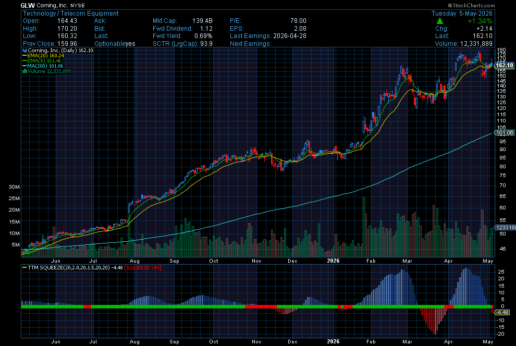Click the red SQUEEZE ON status label
Image resolution: width=516 pixels, height=346 pixels.
click(143, 268)
